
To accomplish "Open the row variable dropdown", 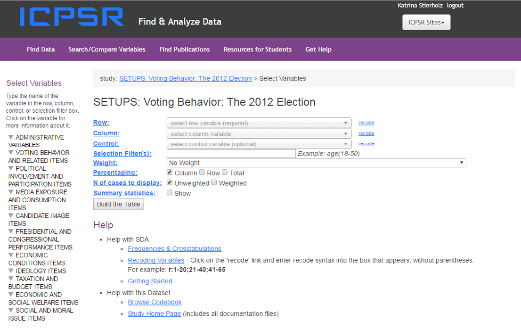I will 259,123.
